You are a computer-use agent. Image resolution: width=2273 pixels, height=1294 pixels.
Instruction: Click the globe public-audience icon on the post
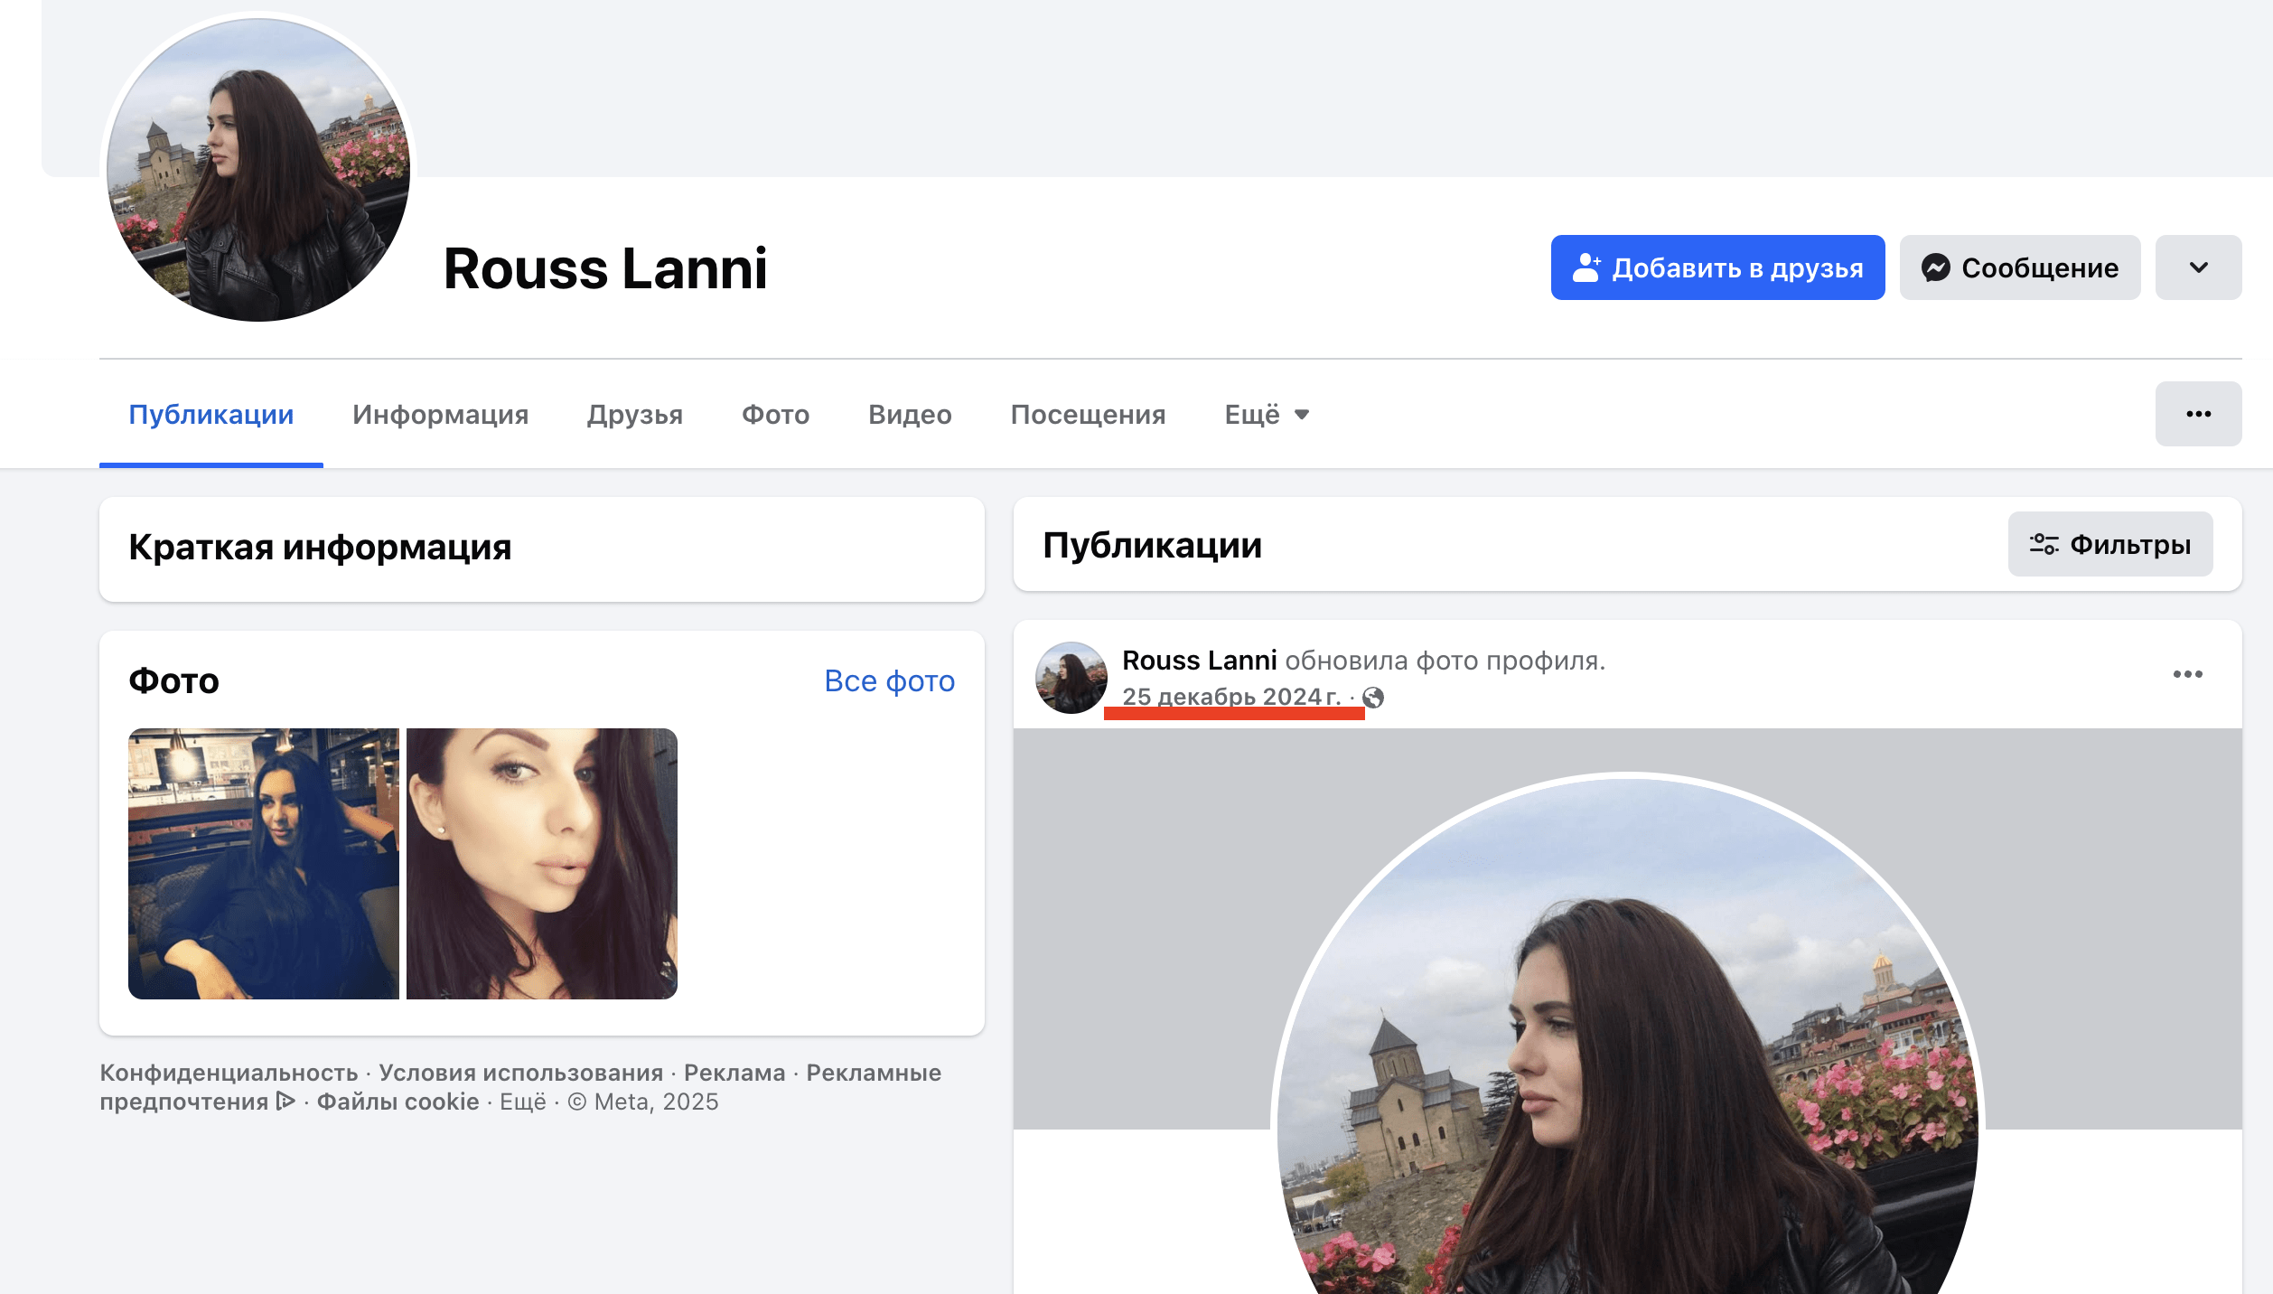point(1373,697)
